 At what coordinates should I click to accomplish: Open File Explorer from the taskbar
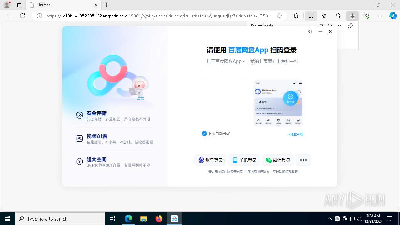143,219
